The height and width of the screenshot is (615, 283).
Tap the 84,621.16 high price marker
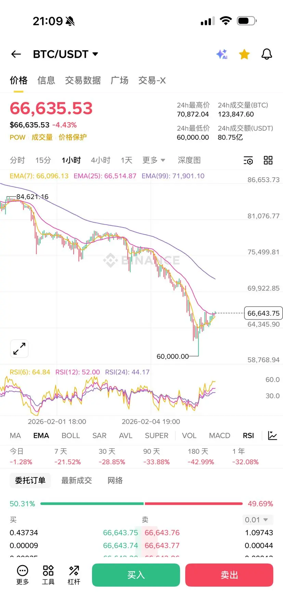[32, 197]
